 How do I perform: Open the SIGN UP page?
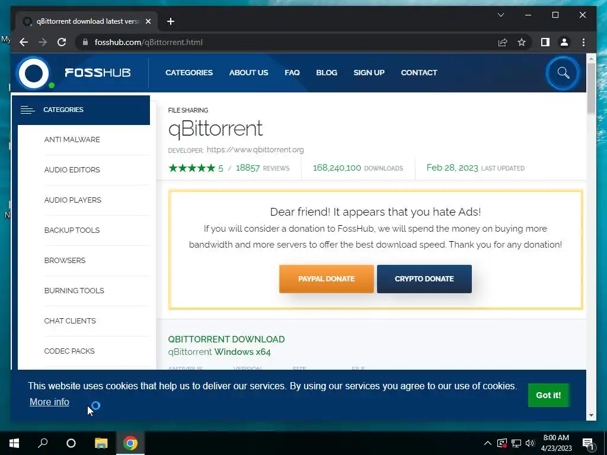point(369,73)
